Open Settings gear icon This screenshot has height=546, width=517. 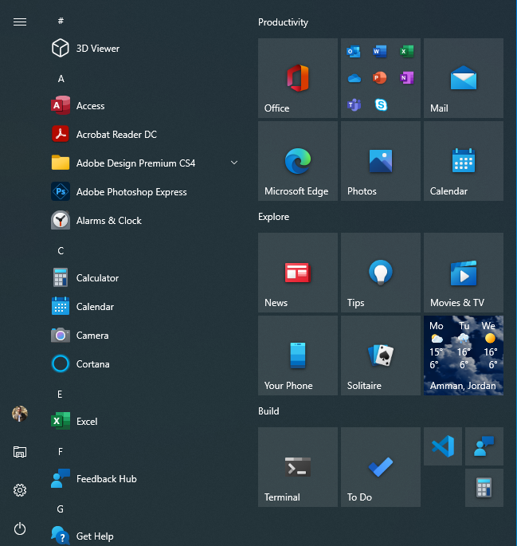20,490
